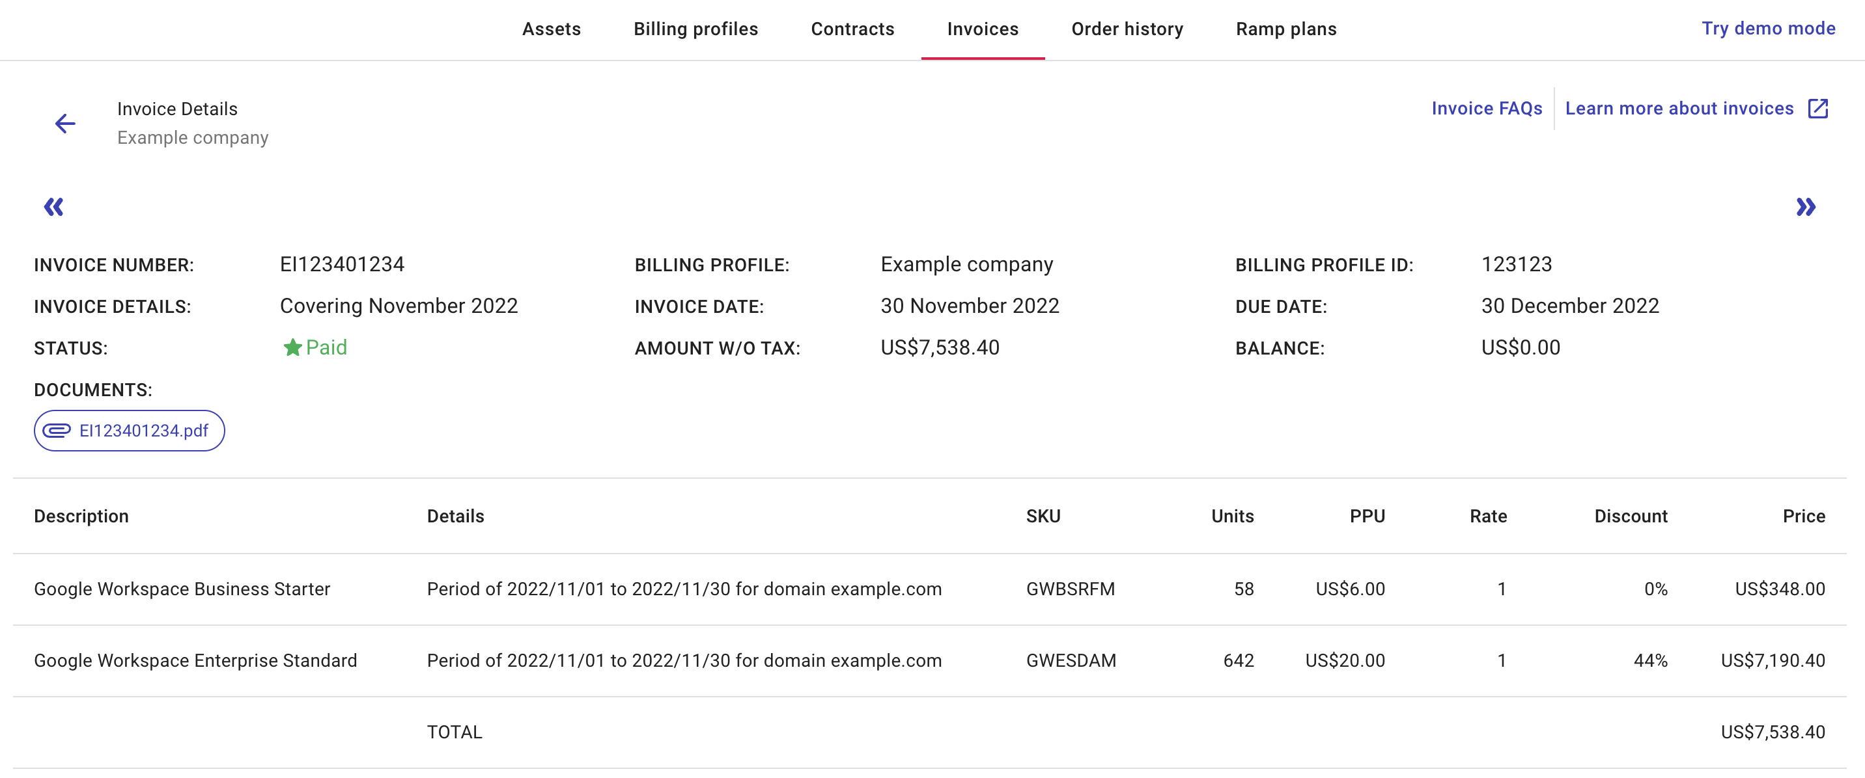Open Invoice FAQs

point(1487,109)
